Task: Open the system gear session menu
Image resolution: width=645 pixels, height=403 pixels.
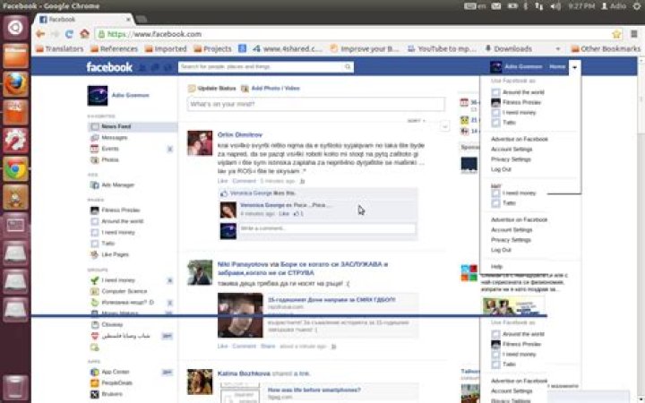Action: [637, 5]
